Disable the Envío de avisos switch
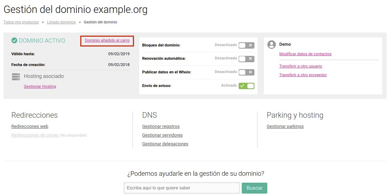 tap(246, 86)
